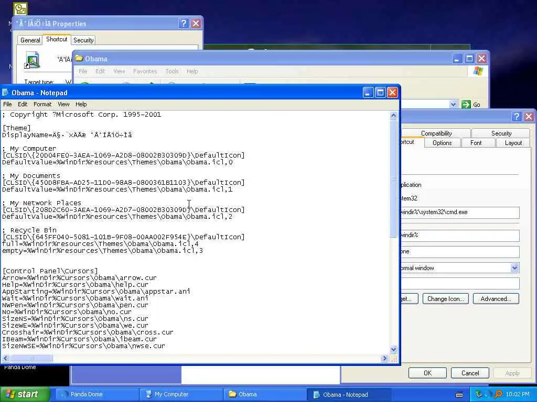Click '[Control Panel\Cursors]' line in Notepad
The width and height of the screenshot is (537, 402).
click(x=50, y=271)
